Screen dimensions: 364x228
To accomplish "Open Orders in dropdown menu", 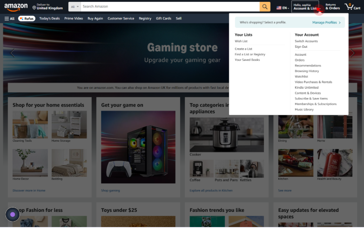I will [x=299, y=60].
